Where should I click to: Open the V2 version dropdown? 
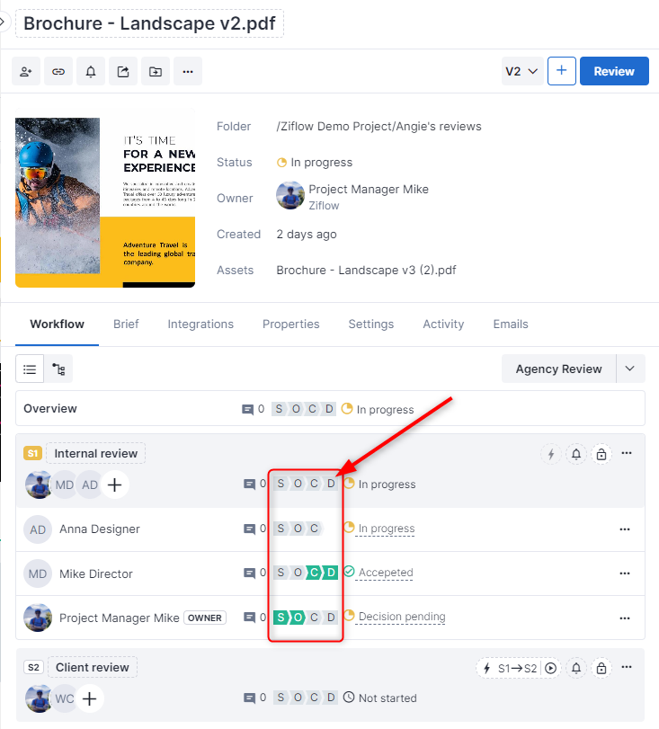[x=521, y=71]
